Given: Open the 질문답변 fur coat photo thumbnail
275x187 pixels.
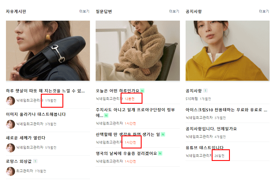Looking at the screenshot, I should pos(138,51).
